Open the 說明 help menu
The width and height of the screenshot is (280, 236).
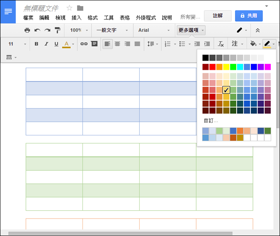pyautogui.click(x=167, y=17)
